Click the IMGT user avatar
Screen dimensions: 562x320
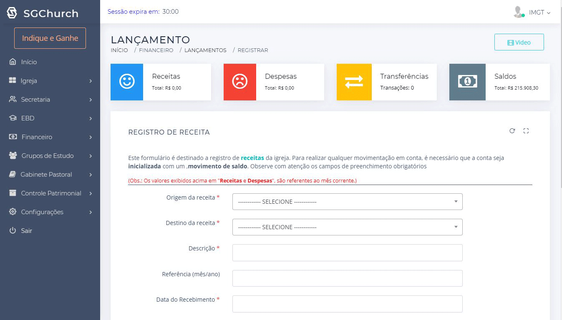pyautogui.click(x=519, y=12)
